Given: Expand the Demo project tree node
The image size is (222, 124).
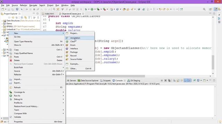Looking at the screenshot, I should (2, 24).
